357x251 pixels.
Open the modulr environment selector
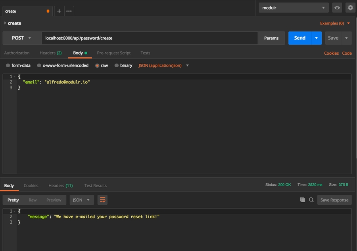294,8
